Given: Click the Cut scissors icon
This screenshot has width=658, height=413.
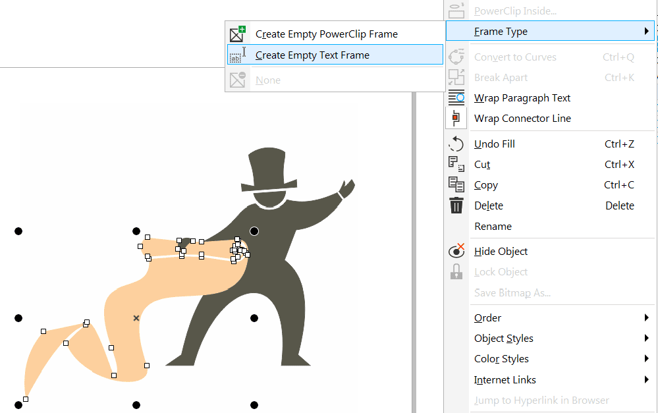Looking at the screenshot, I should pyautogui.click(x=456, y=165).
